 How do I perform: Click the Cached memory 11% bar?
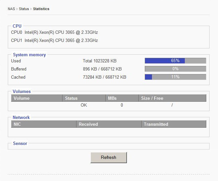[175, 77]
